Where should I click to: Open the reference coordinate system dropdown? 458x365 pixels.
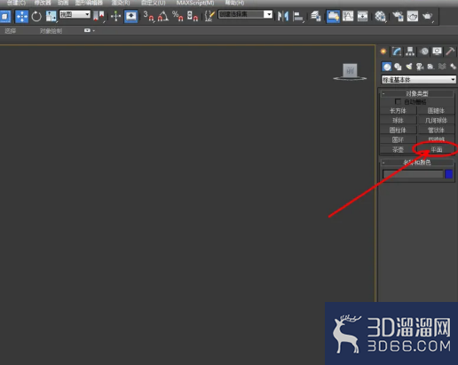(x=75, y=14)
